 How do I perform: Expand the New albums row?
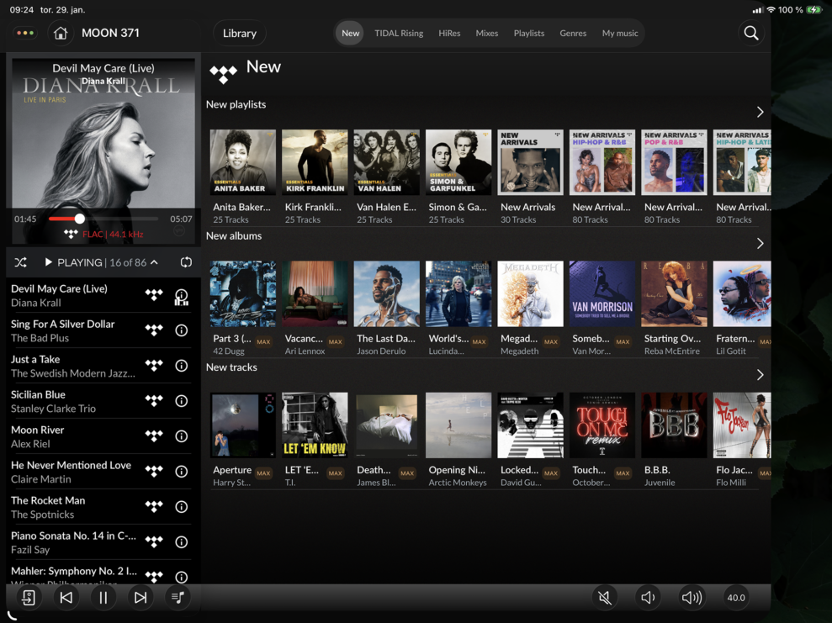coord(760,242)
